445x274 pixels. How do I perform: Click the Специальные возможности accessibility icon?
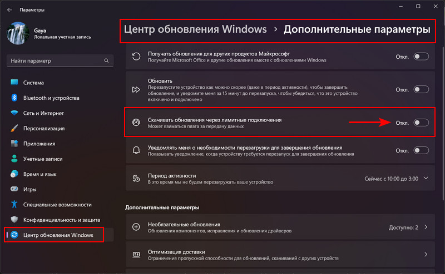tap(14, 204)
